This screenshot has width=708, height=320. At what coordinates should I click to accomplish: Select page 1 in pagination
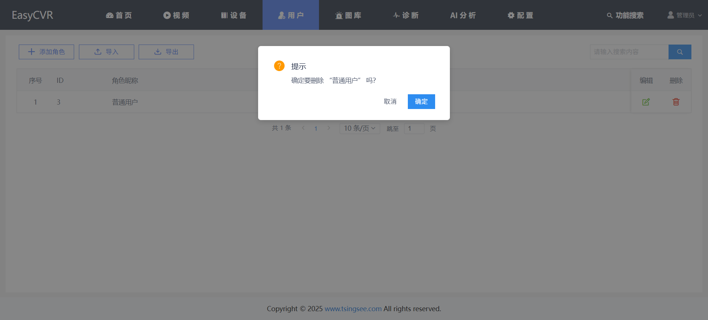click(x=316, y=129)
